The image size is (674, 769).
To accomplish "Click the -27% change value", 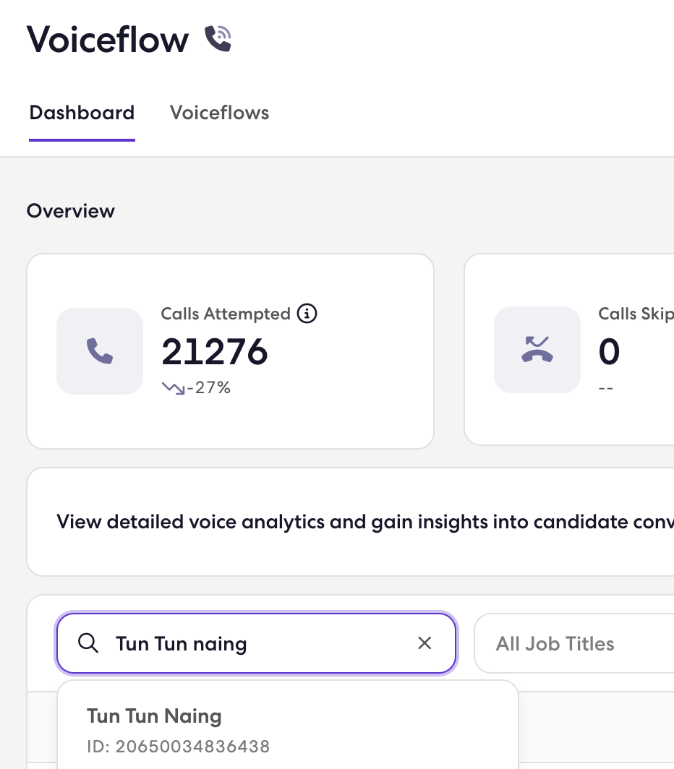I will (x=208, y=388).
